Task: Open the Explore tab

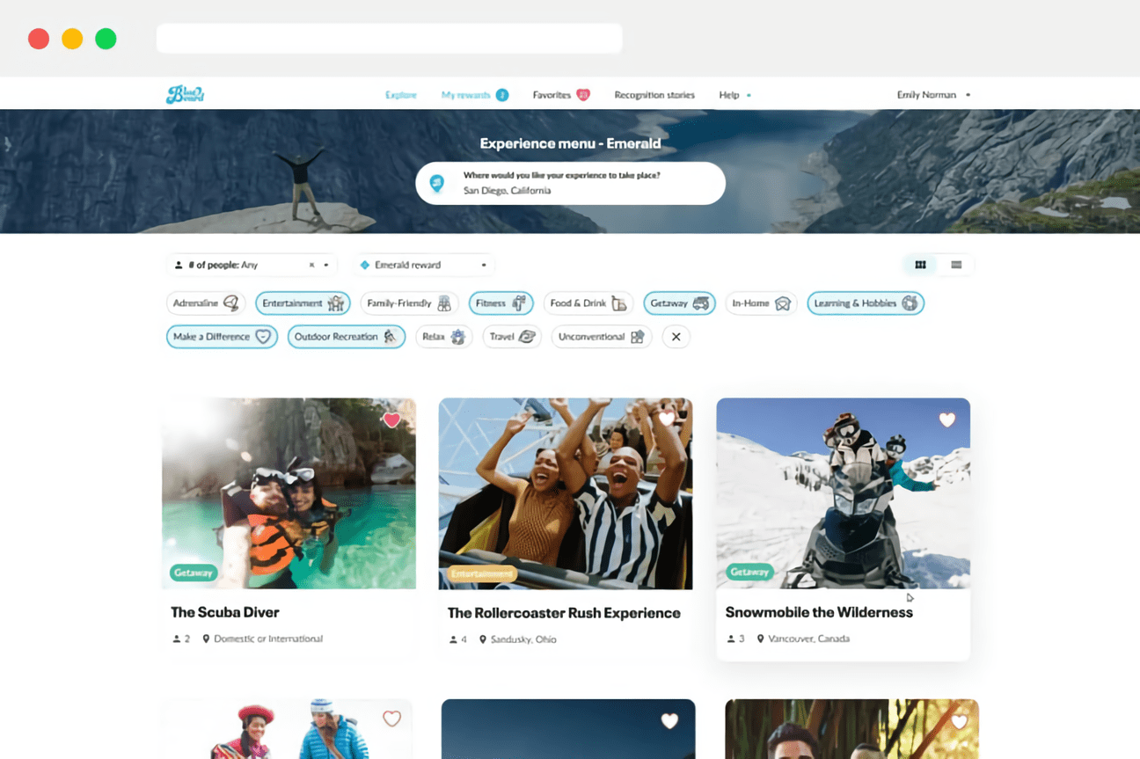Action: pyautogui.click(x=400, y=95)
